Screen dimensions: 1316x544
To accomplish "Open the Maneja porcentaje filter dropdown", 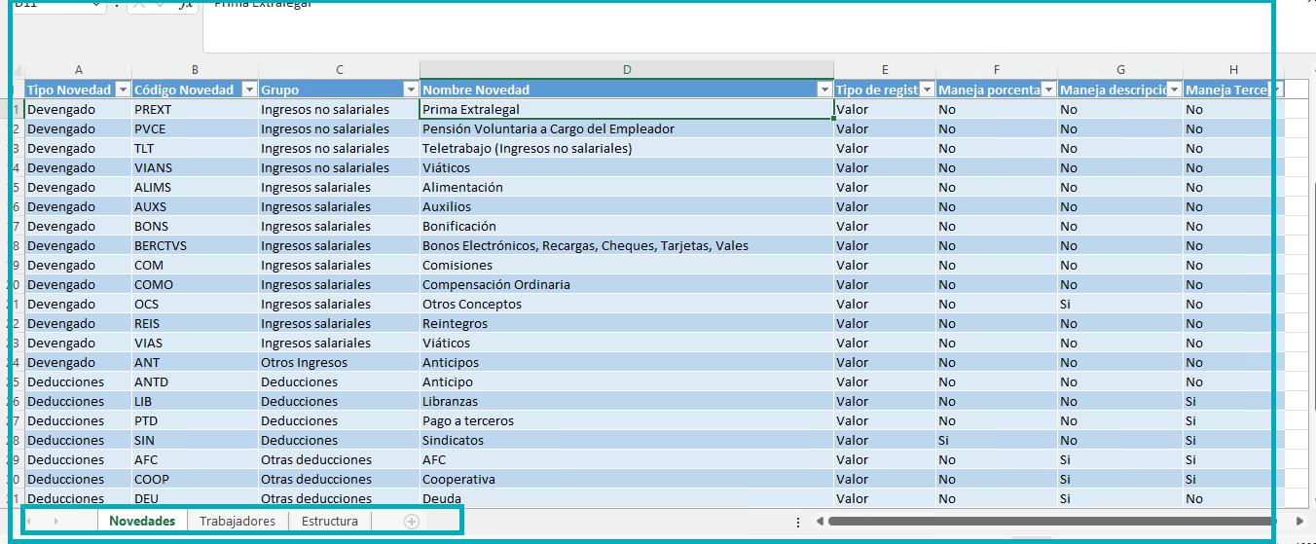I will [1048, 90].
